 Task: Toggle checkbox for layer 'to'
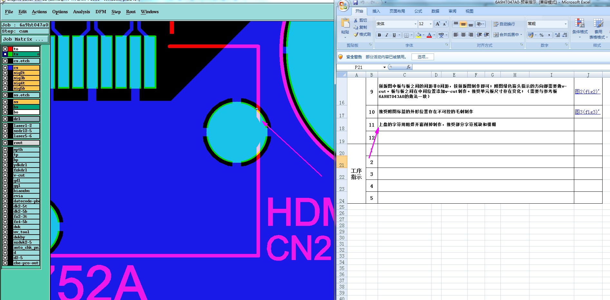(5, 49)
